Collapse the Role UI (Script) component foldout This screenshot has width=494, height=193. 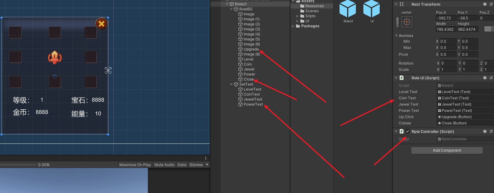click(x=396, y=78)
